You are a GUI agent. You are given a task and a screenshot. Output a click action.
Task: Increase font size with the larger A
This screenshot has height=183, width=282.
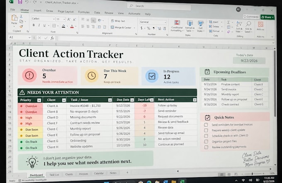coord(69,19)
